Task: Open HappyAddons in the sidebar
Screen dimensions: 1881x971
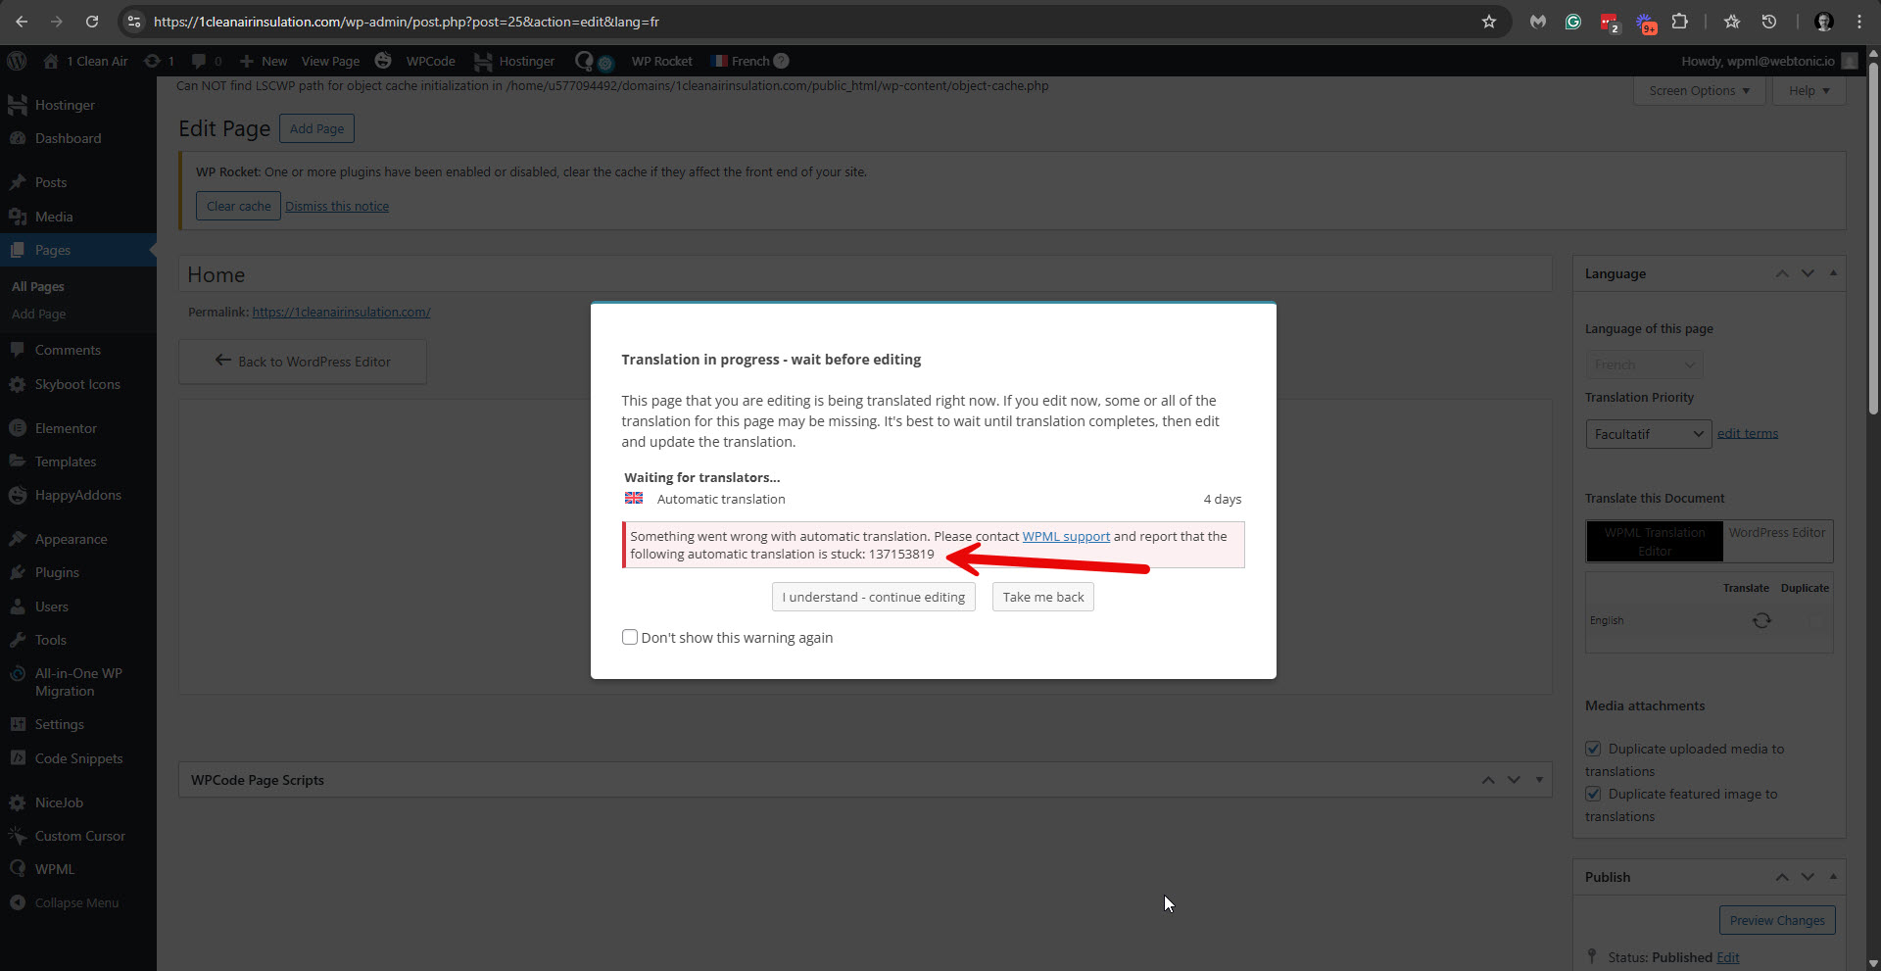Action: pos(78,495)
